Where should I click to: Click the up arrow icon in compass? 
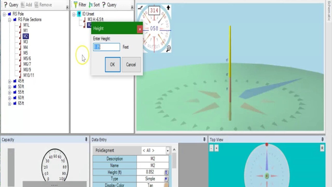168,8
